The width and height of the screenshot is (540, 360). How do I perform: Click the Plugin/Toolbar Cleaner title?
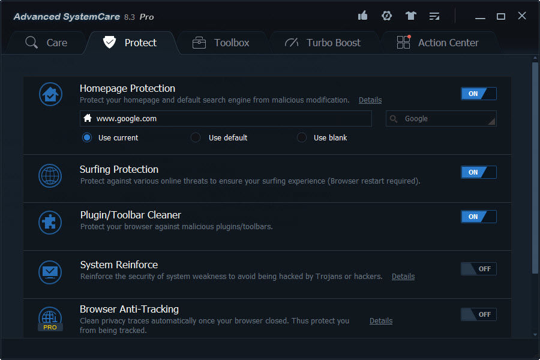pos(131,215)
